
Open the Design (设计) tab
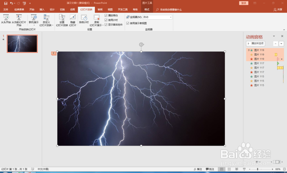coord(52,10)
